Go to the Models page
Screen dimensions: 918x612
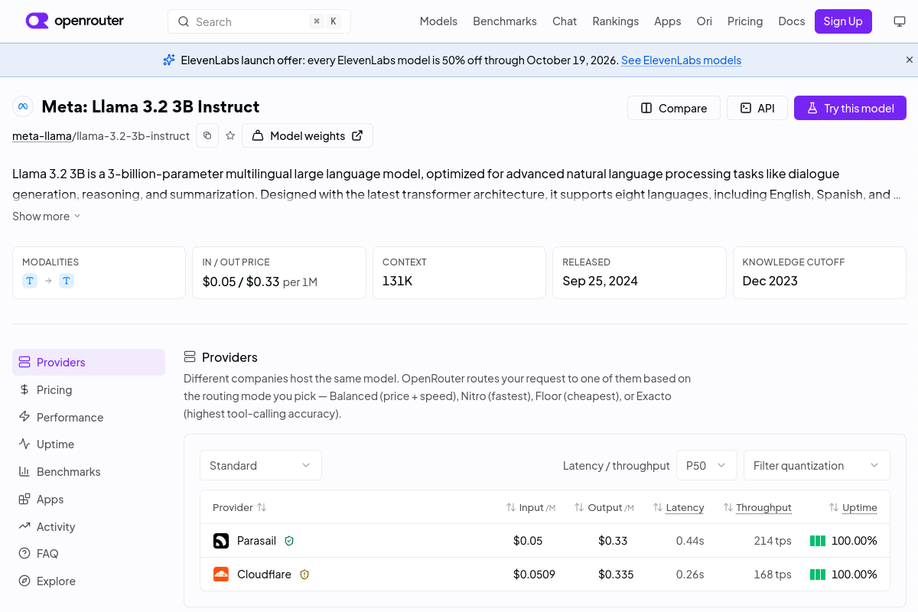coord(438,21)
